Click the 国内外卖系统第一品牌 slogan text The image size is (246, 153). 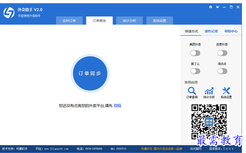[x=168, y=149]
